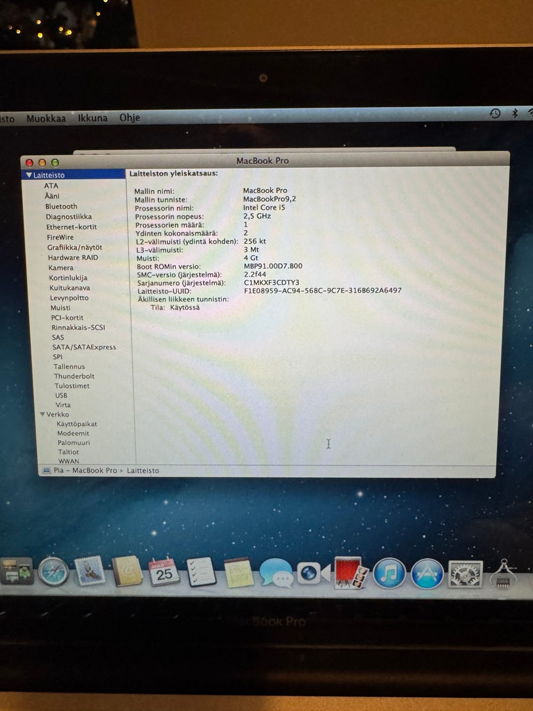Screen dimensions: 533x711
Task: Select Diagnostiikka in the sidebar
Action: click(69, 217)
